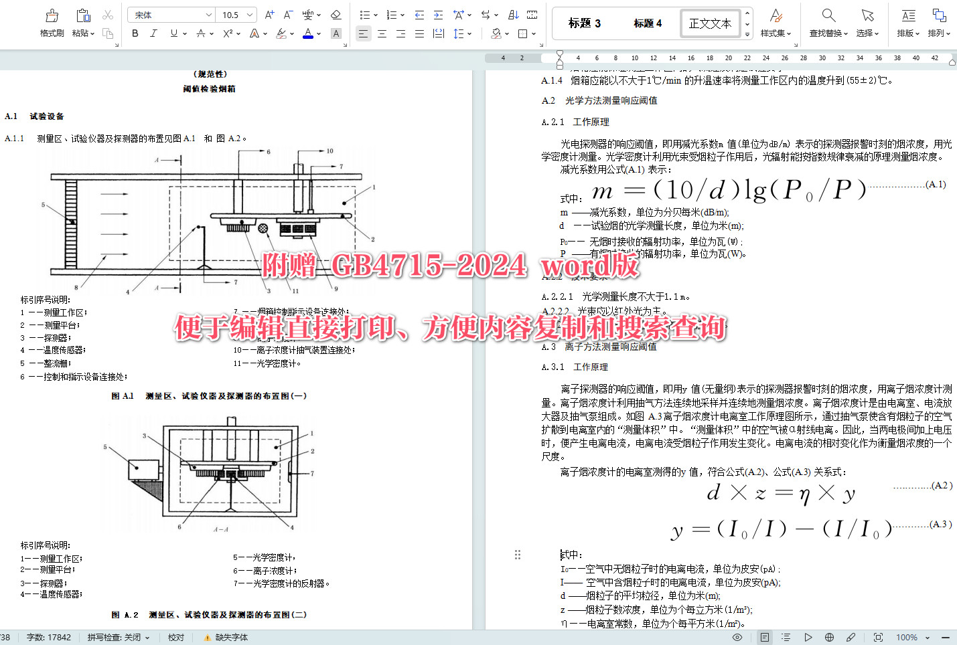The height and width of the screenshot is (645, 957).
Task: Toggle bold formatting
Action: pos(135,33)
